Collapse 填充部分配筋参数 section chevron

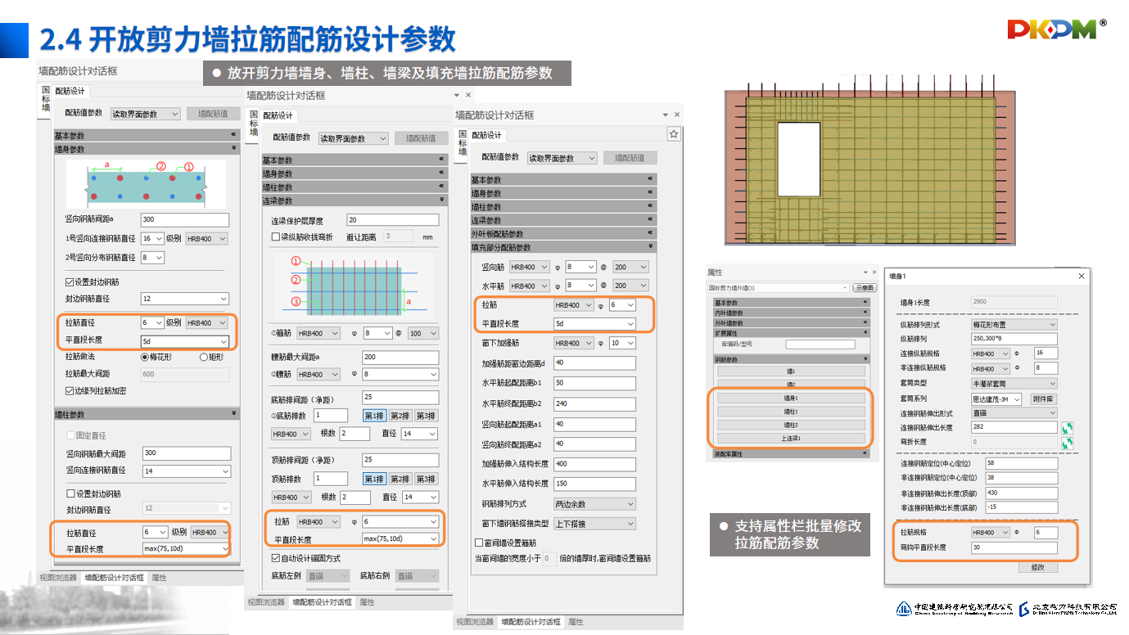pyautogui.click(x=651, y=247)
